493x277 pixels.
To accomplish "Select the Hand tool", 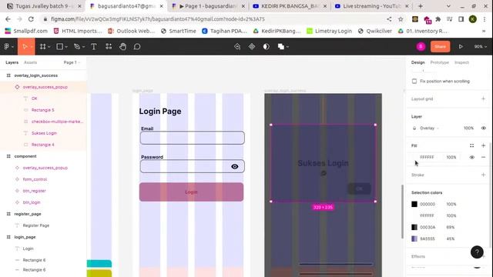I will 122,46.
